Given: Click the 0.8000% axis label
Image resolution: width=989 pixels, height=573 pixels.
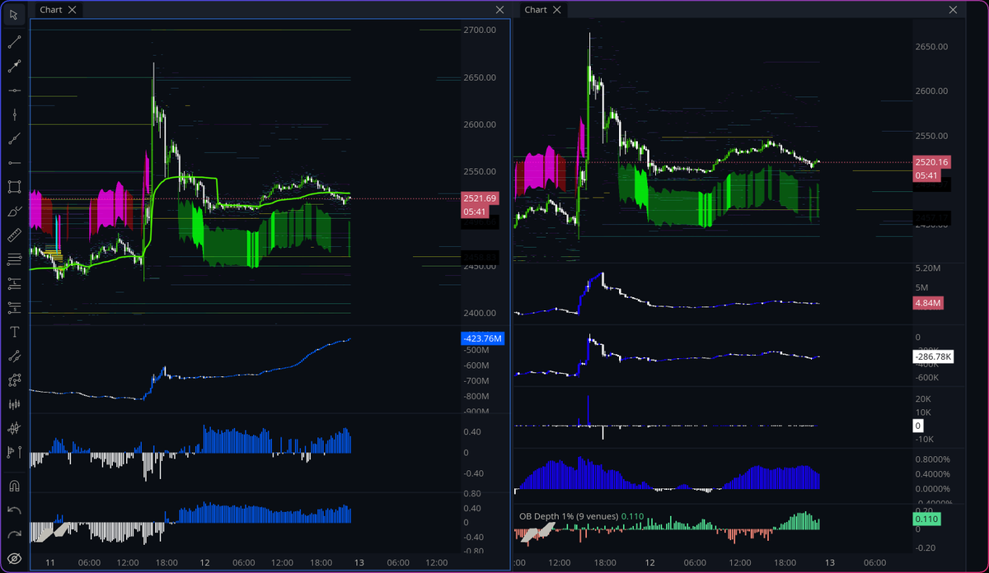Looking at the screenshot, I should tap(935, 459).
